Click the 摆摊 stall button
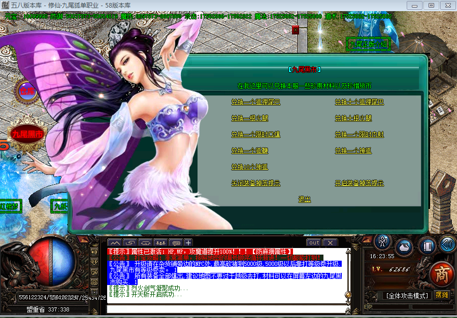Image resolution: width=457 pixels, height=318 pixels. click(442, 295)
